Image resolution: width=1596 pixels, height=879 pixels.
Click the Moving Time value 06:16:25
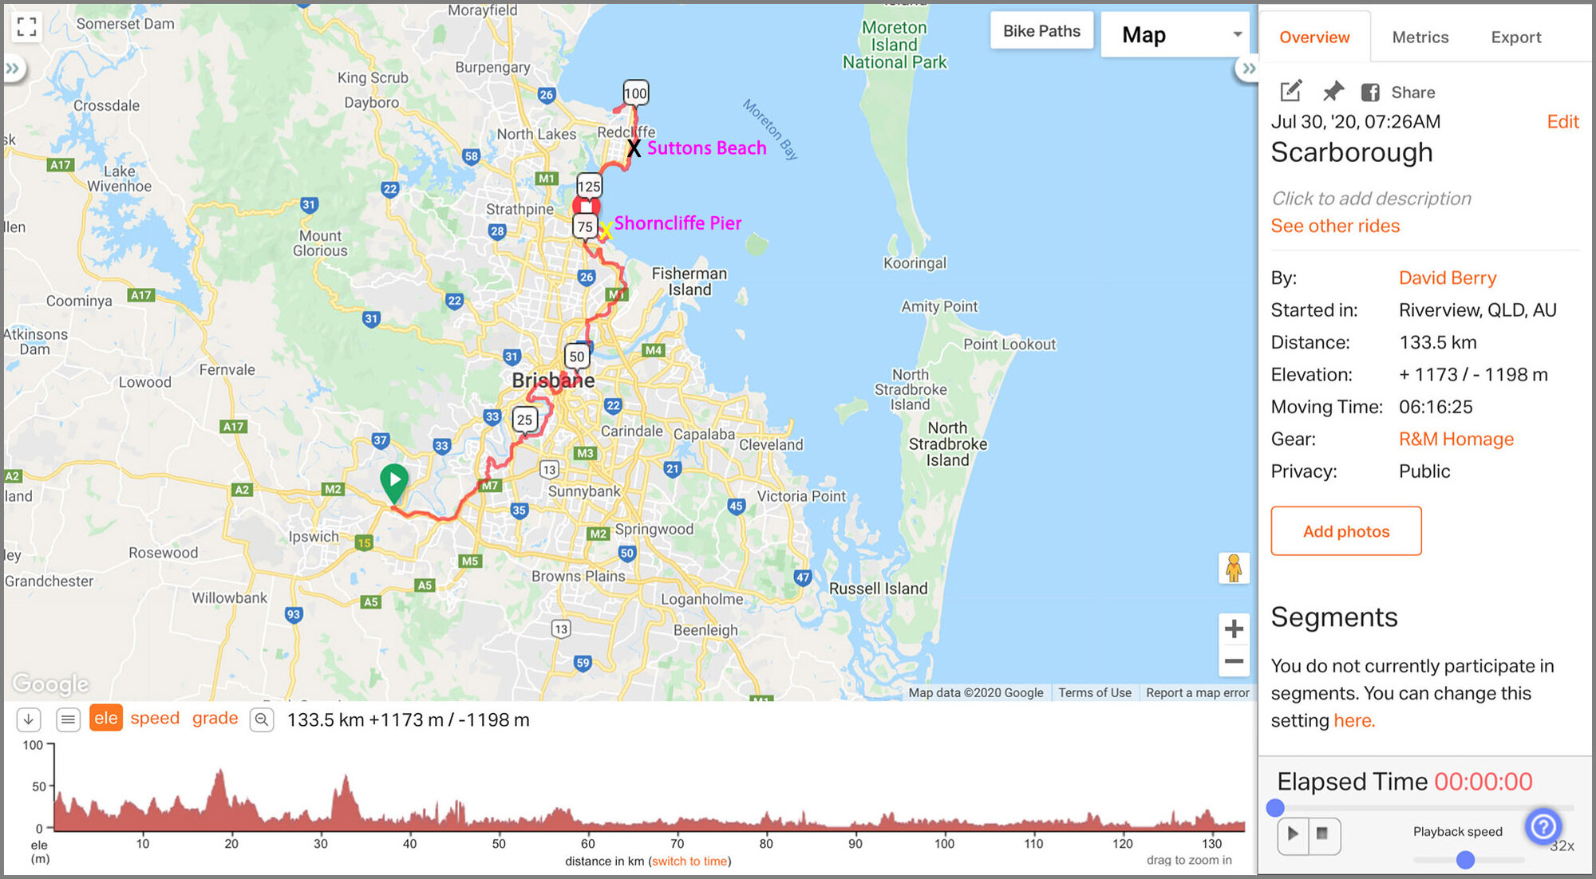(x=1436, y=407)
